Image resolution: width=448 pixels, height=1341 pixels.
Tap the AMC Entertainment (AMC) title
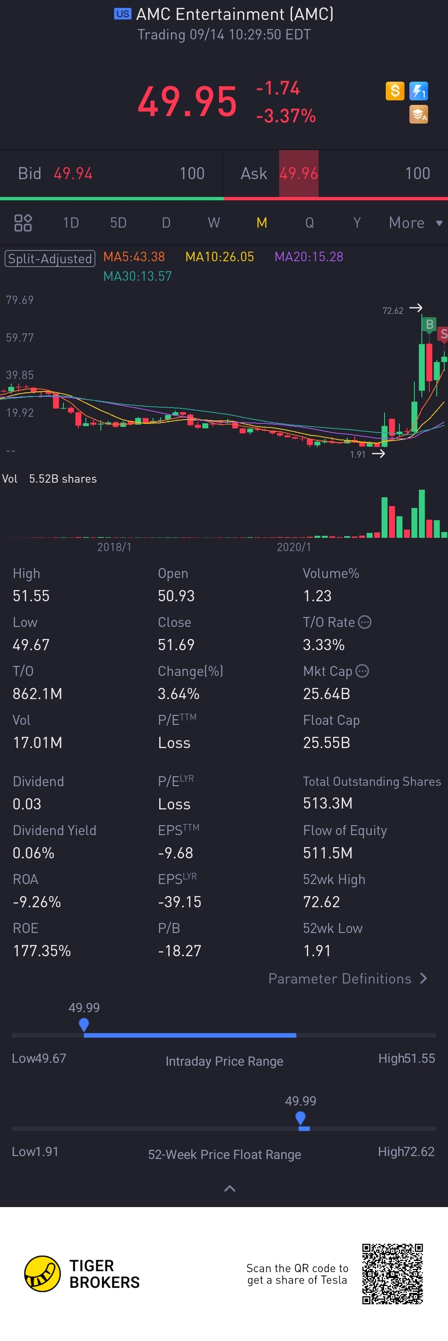(235, 14)
